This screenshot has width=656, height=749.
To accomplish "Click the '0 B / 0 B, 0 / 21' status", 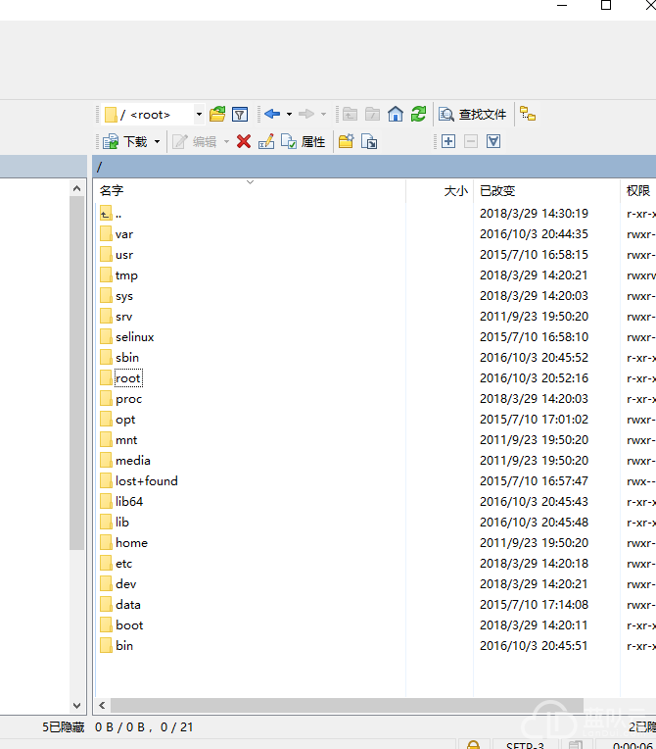I will pyautogui.click(x=144, y=727).
